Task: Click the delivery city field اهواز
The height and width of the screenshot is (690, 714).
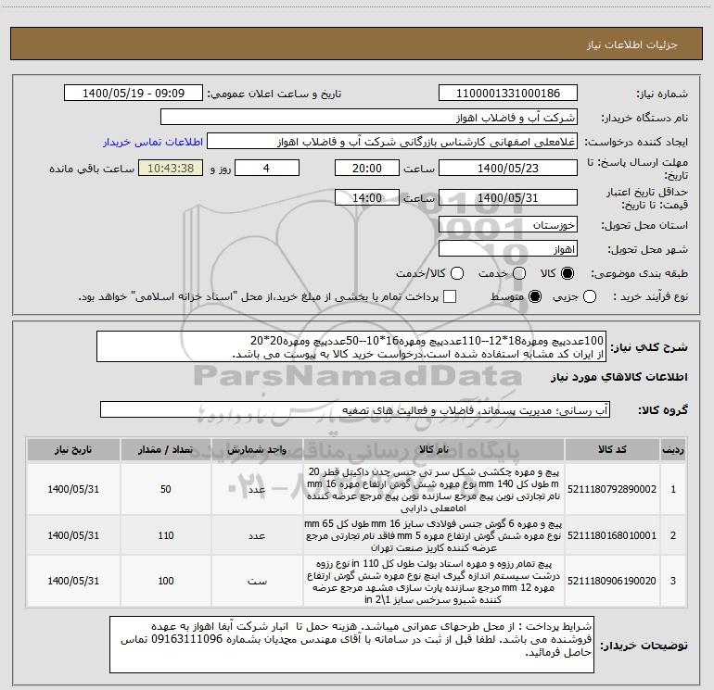Action: pyautogui.click(x=508, y=249)
